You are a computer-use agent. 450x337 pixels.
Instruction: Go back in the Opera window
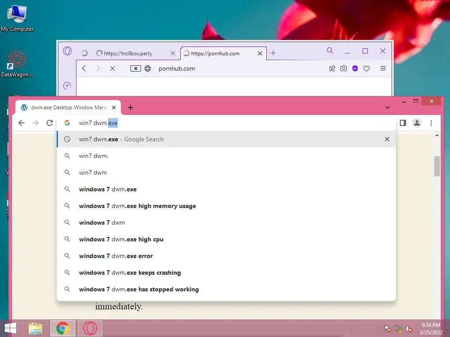tap(84, 68)
